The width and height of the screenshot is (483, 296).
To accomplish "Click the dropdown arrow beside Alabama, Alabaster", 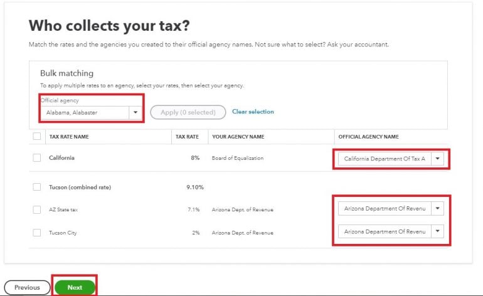I will pyautogui.click(x=135, y=113).
